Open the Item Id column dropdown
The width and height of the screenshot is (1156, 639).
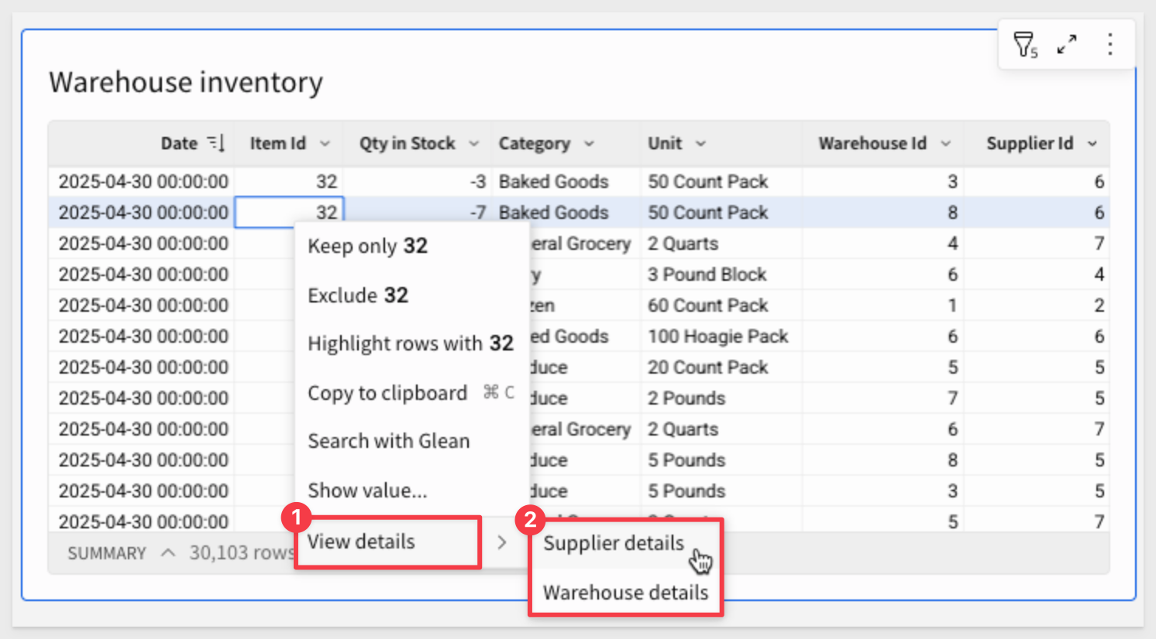pyautogui.click(x=325, y=144)
